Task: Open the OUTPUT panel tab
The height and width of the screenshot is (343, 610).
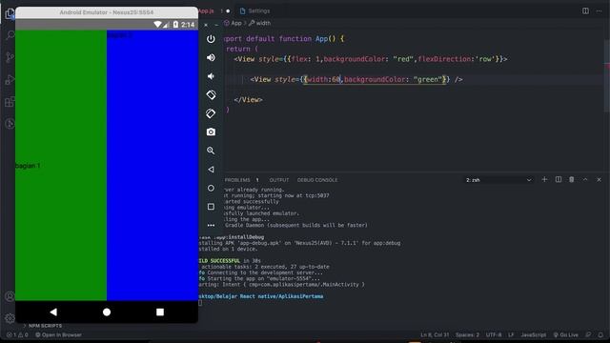Action: point(279,180)
